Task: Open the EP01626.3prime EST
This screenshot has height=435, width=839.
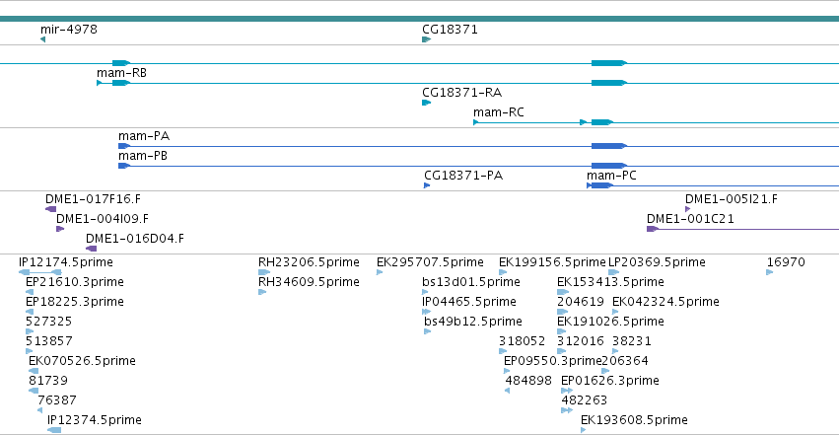Action: pyautogui.click(x=567, y=391)
